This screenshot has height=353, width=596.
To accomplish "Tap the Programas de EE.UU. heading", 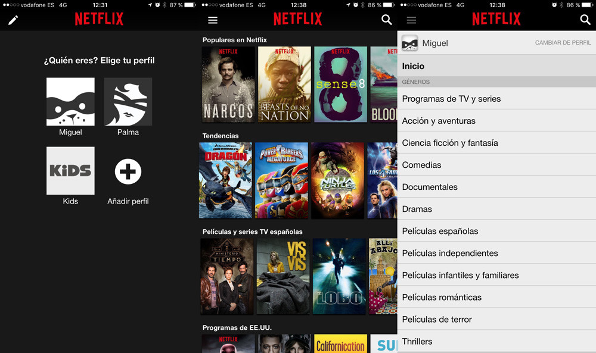I will [x=237, y=327].
